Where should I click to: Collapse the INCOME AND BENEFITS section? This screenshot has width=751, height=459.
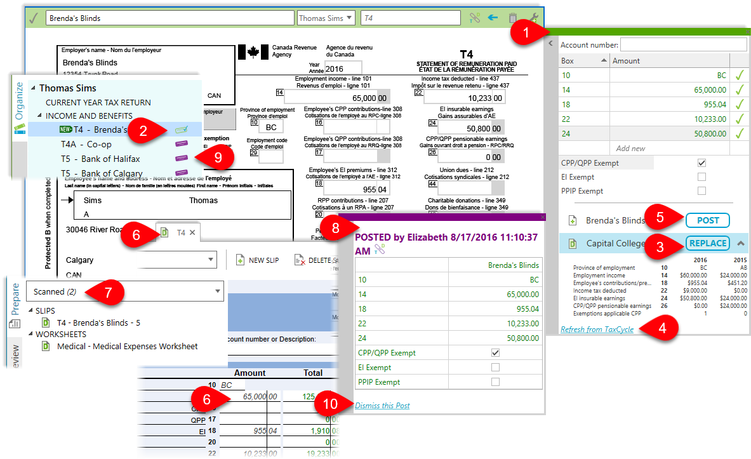[x=40, y=116]
